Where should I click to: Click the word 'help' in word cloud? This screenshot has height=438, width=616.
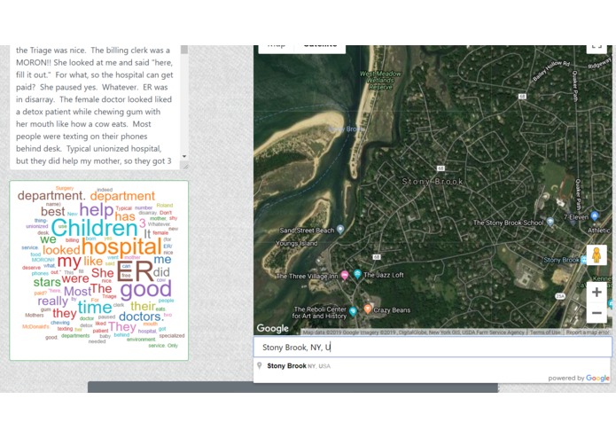(97, 210)
